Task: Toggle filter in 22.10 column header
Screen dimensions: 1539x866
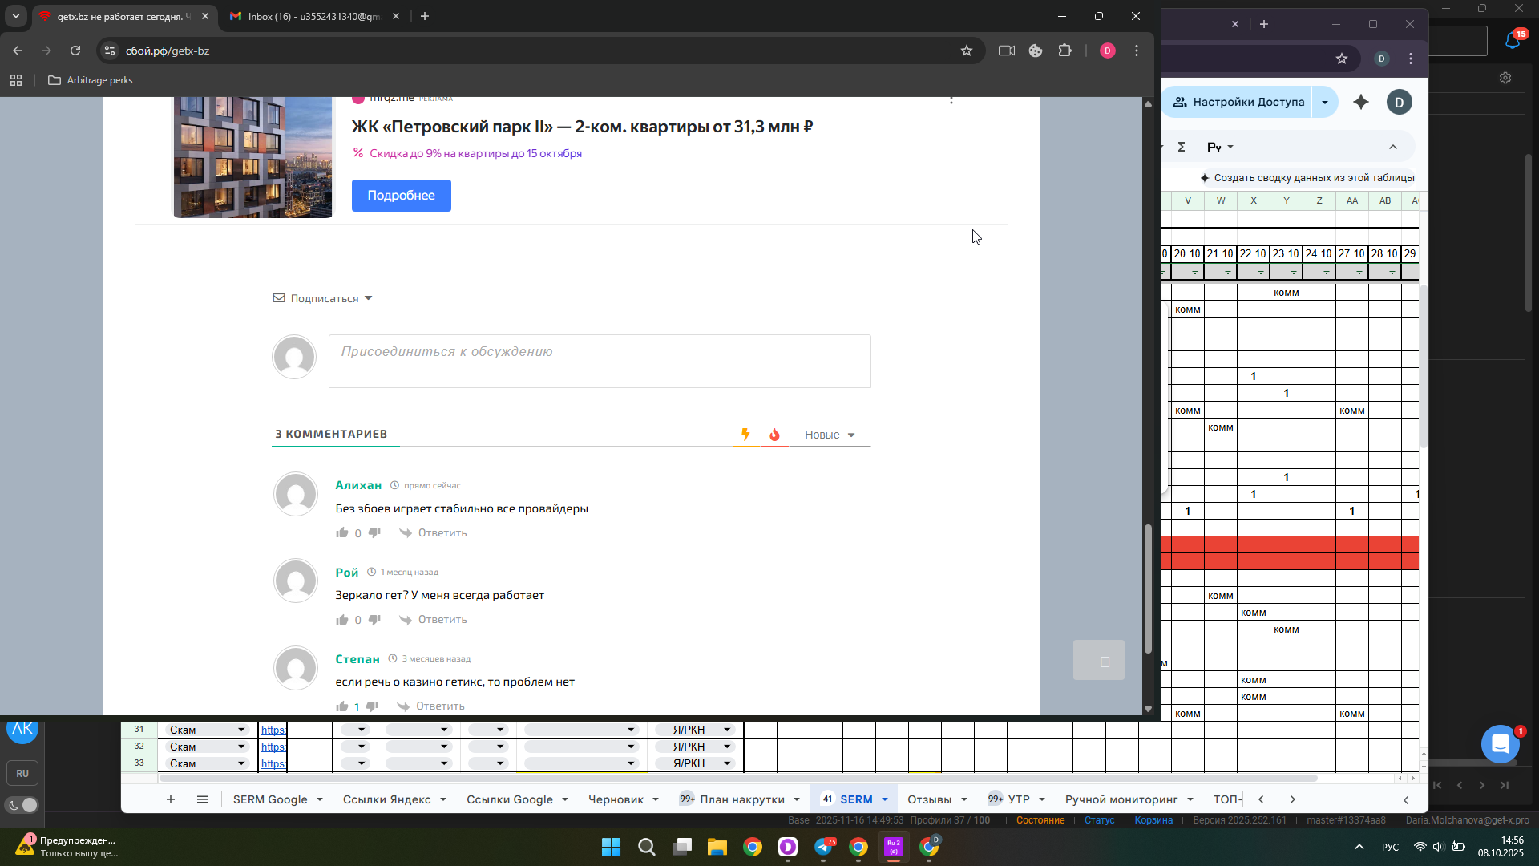Action: point(1260,272)
